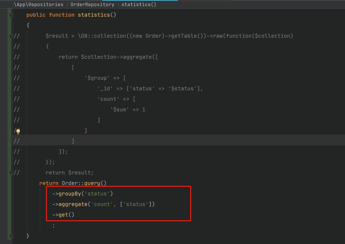Click $collection->aggregate in the comment
Screen dimensions: 345x244
pyautogui.click(x=116, y=57)
